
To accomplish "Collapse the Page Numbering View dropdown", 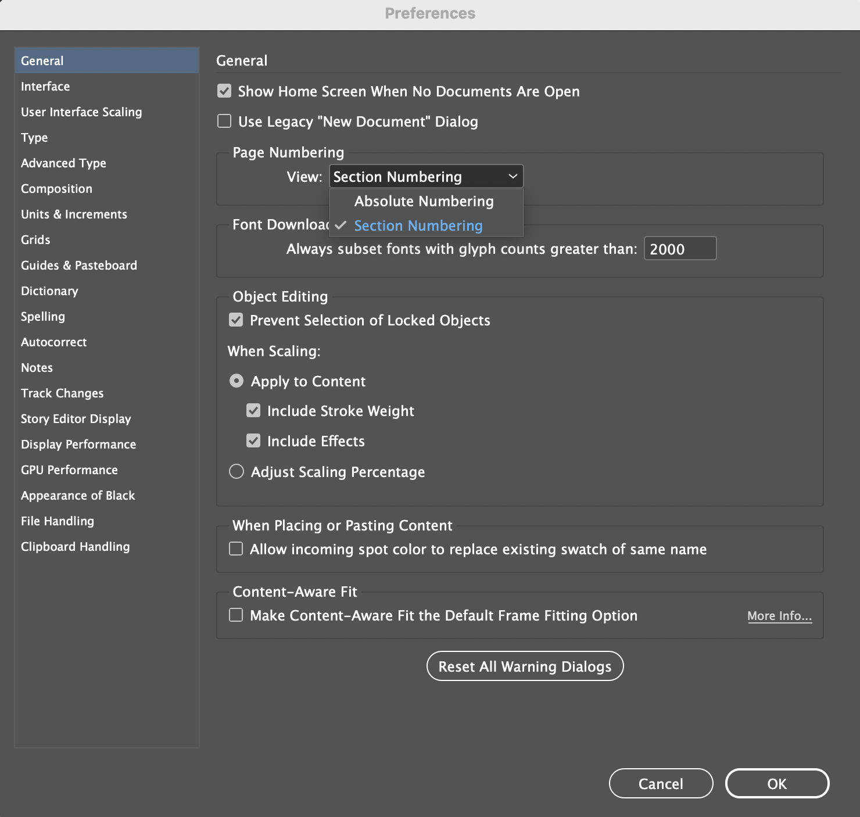I will click(426, 177).
